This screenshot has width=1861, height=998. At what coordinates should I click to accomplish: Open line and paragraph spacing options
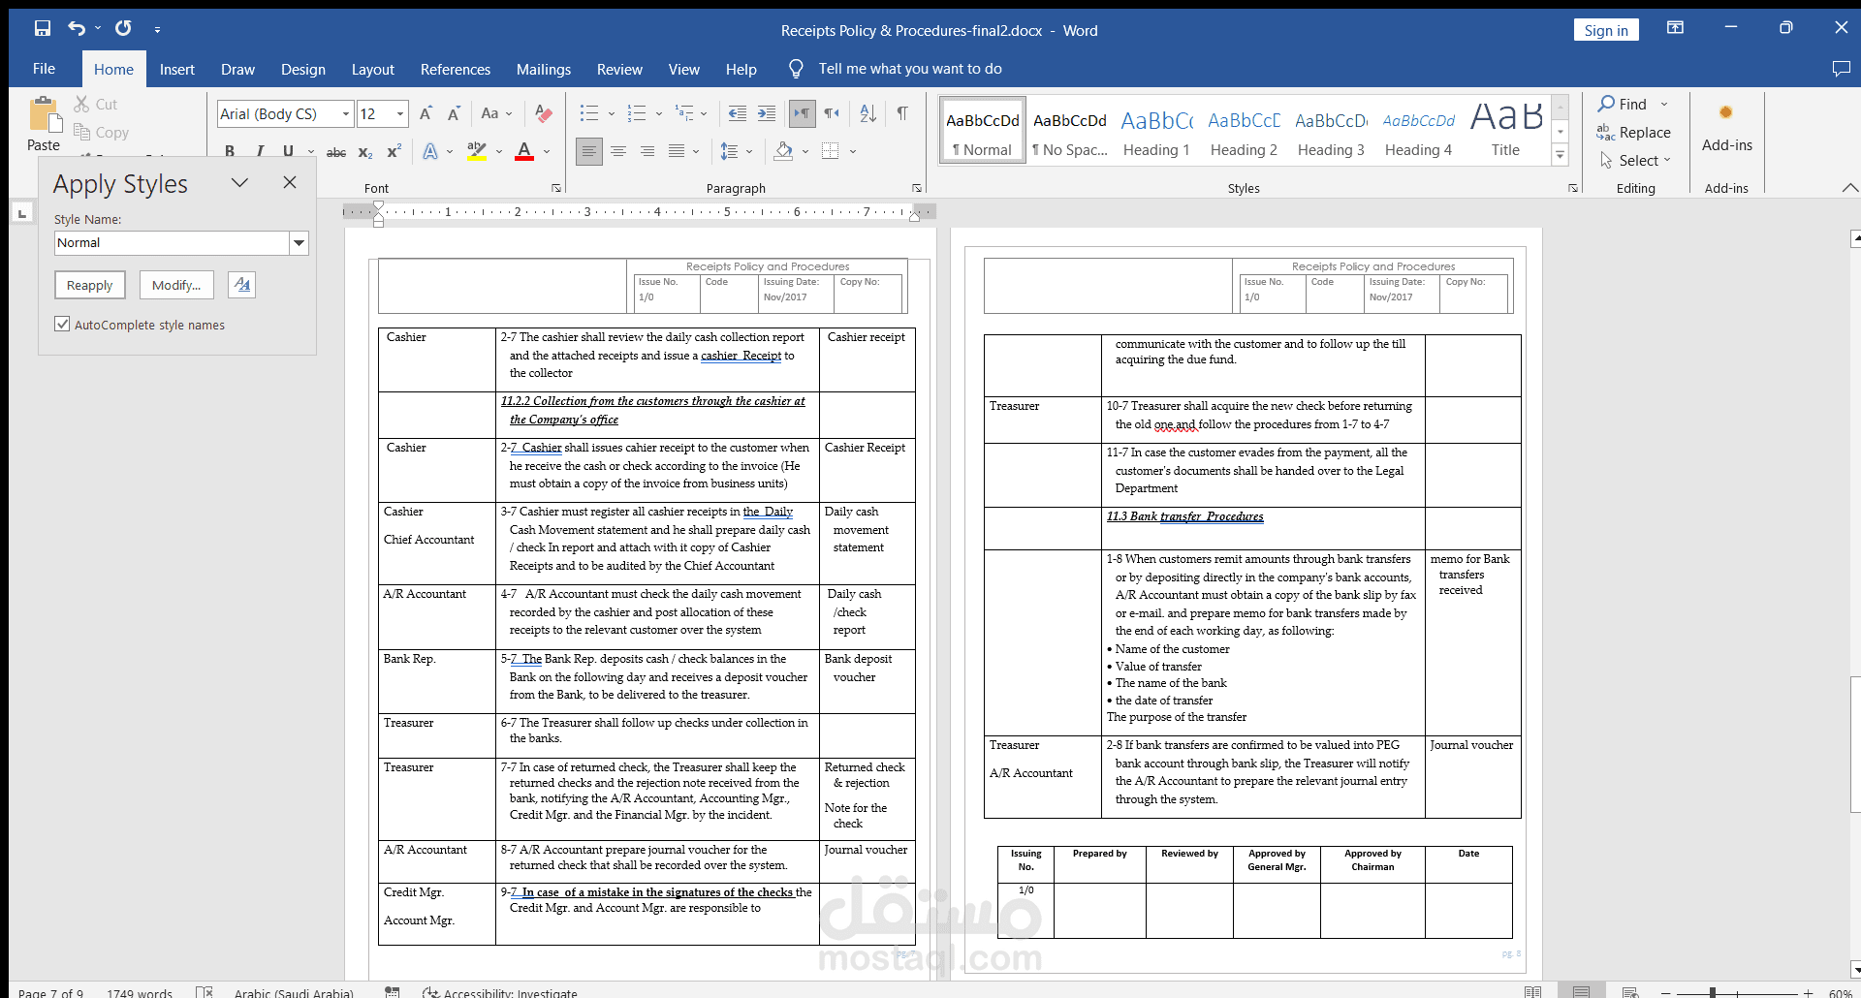pyautogui.click(x=730, y=152)
